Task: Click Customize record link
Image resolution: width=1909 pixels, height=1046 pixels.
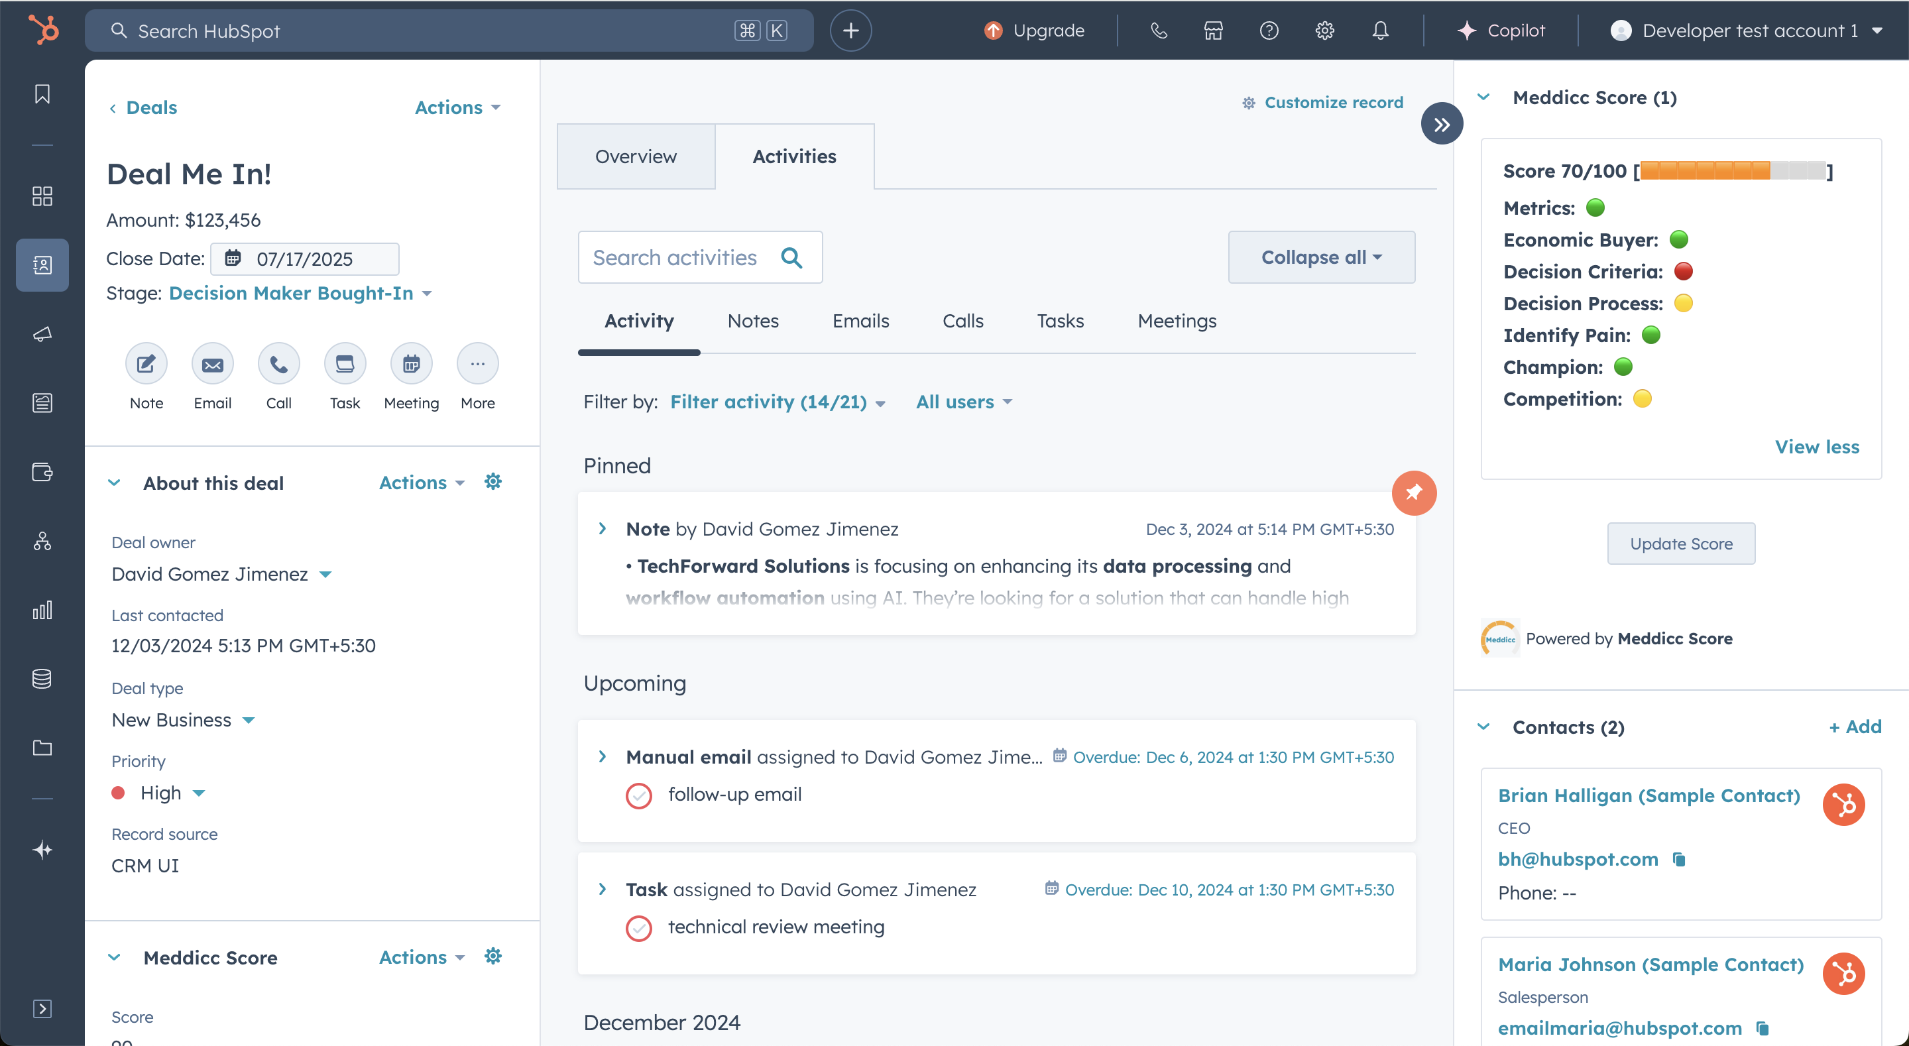Action: pyautogui.click(x=1323, y=102)
